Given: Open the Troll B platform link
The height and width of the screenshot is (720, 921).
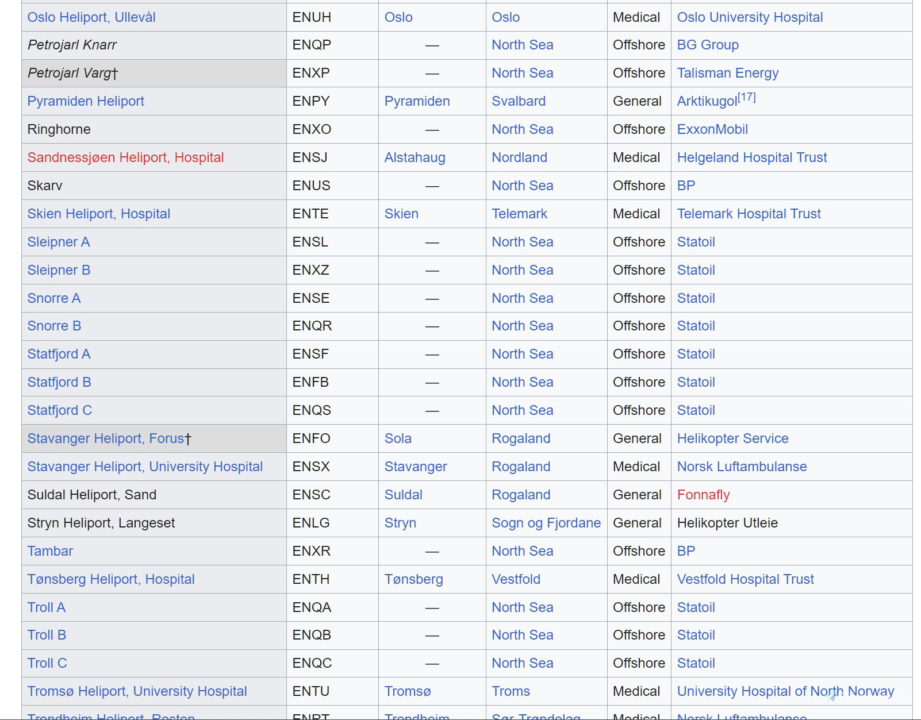Looking at the screenshot, I should click(x=47, y=635).
